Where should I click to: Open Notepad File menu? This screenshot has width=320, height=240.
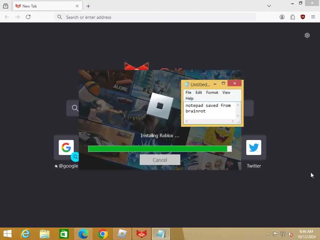[x=188, y=92]
